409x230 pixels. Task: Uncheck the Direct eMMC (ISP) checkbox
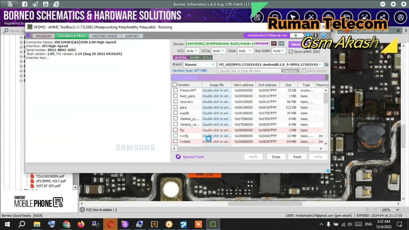[291, 51]
